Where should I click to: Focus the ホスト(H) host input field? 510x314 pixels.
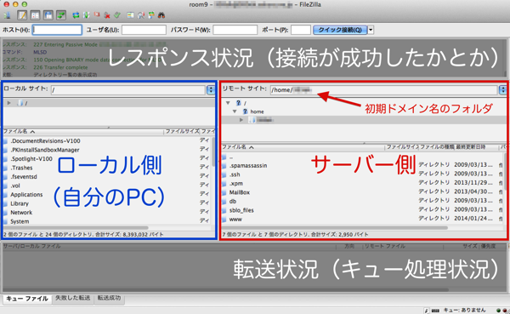[57, 30]
